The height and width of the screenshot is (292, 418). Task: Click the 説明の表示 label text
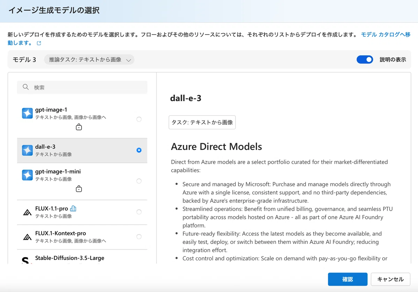click(x=393, y=60)
